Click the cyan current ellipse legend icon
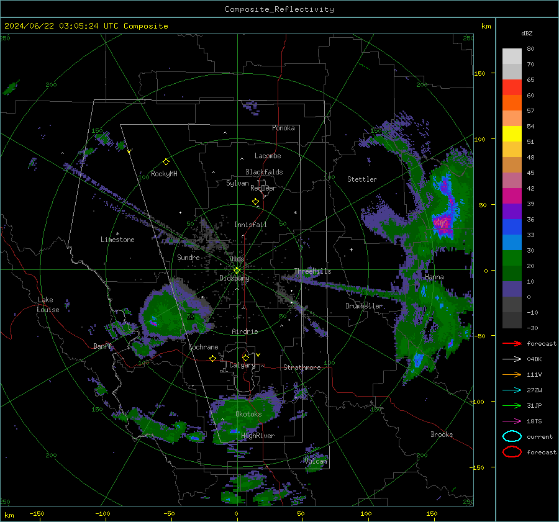Viewport: 559px width, 522px height. pos(512,436)
